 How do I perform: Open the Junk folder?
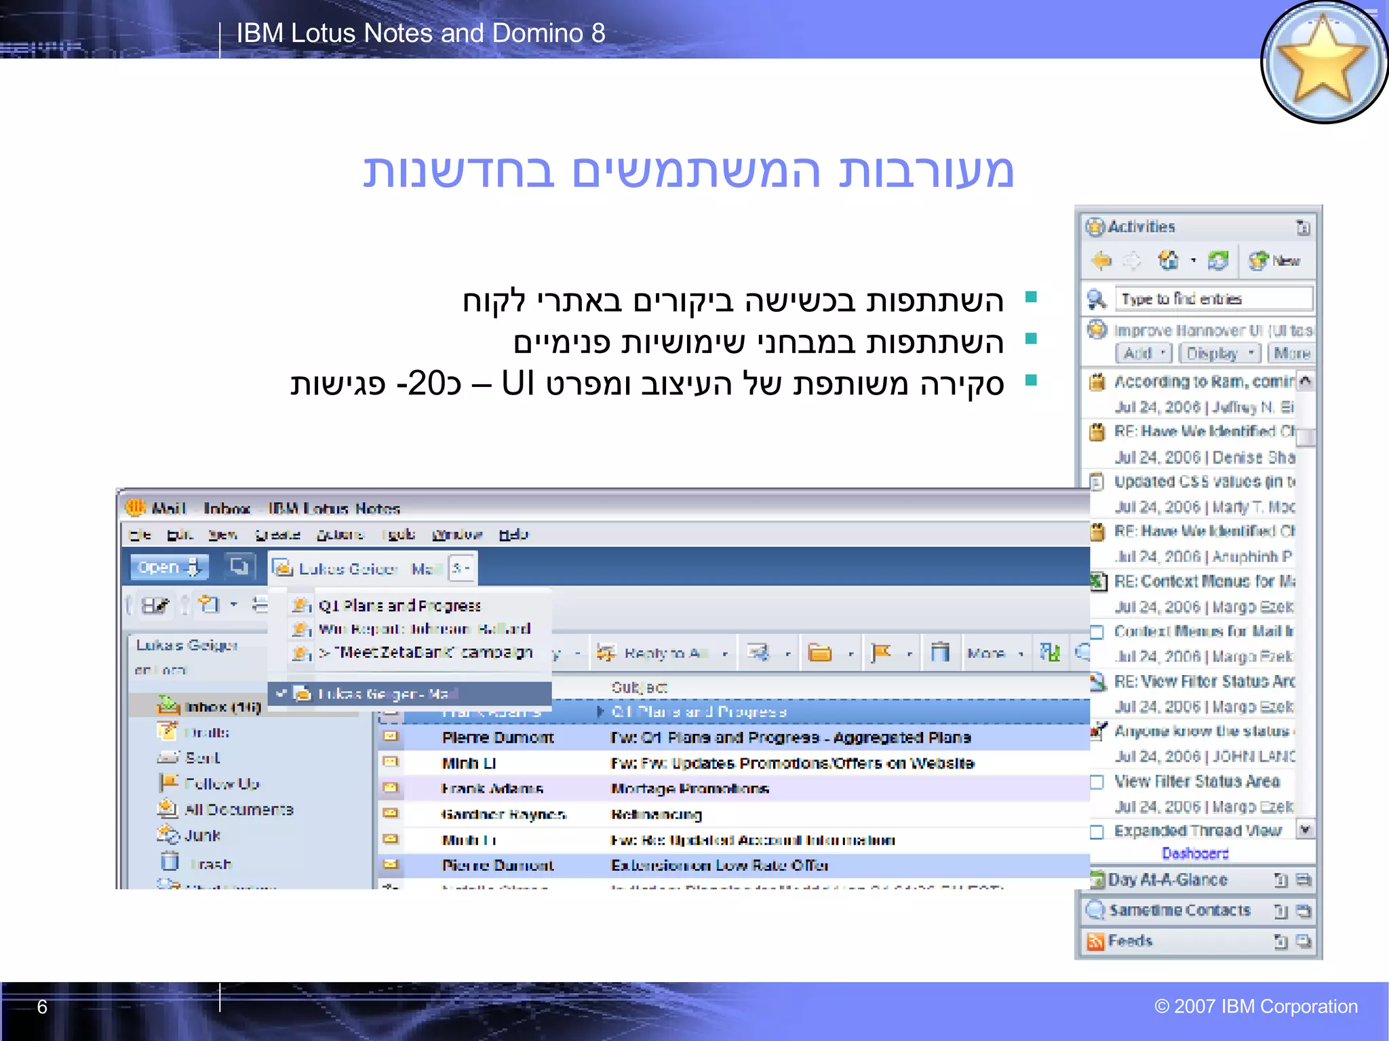coord(203,836)
